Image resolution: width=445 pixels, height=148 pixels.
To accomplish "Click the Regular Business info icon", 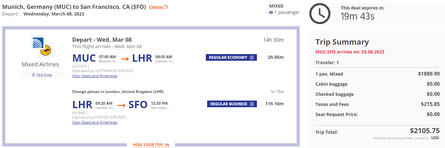I will [252, 104].
